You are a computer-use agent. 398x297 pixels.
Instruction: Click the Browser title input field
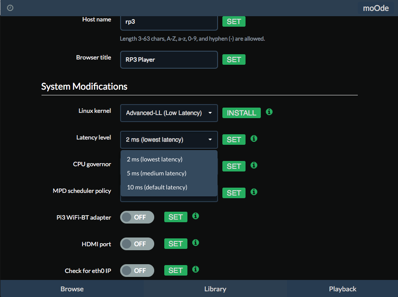point(169,59)
